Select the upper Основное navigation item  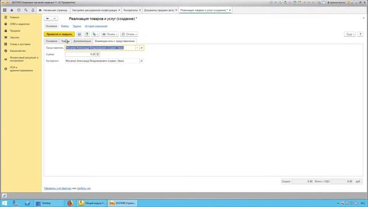[x=51, y=26]
